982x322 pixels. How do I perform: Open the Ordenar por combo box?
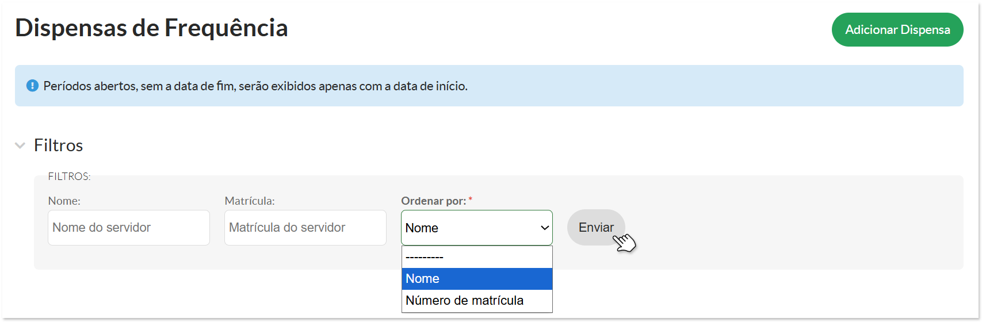[x=469, y=228]
